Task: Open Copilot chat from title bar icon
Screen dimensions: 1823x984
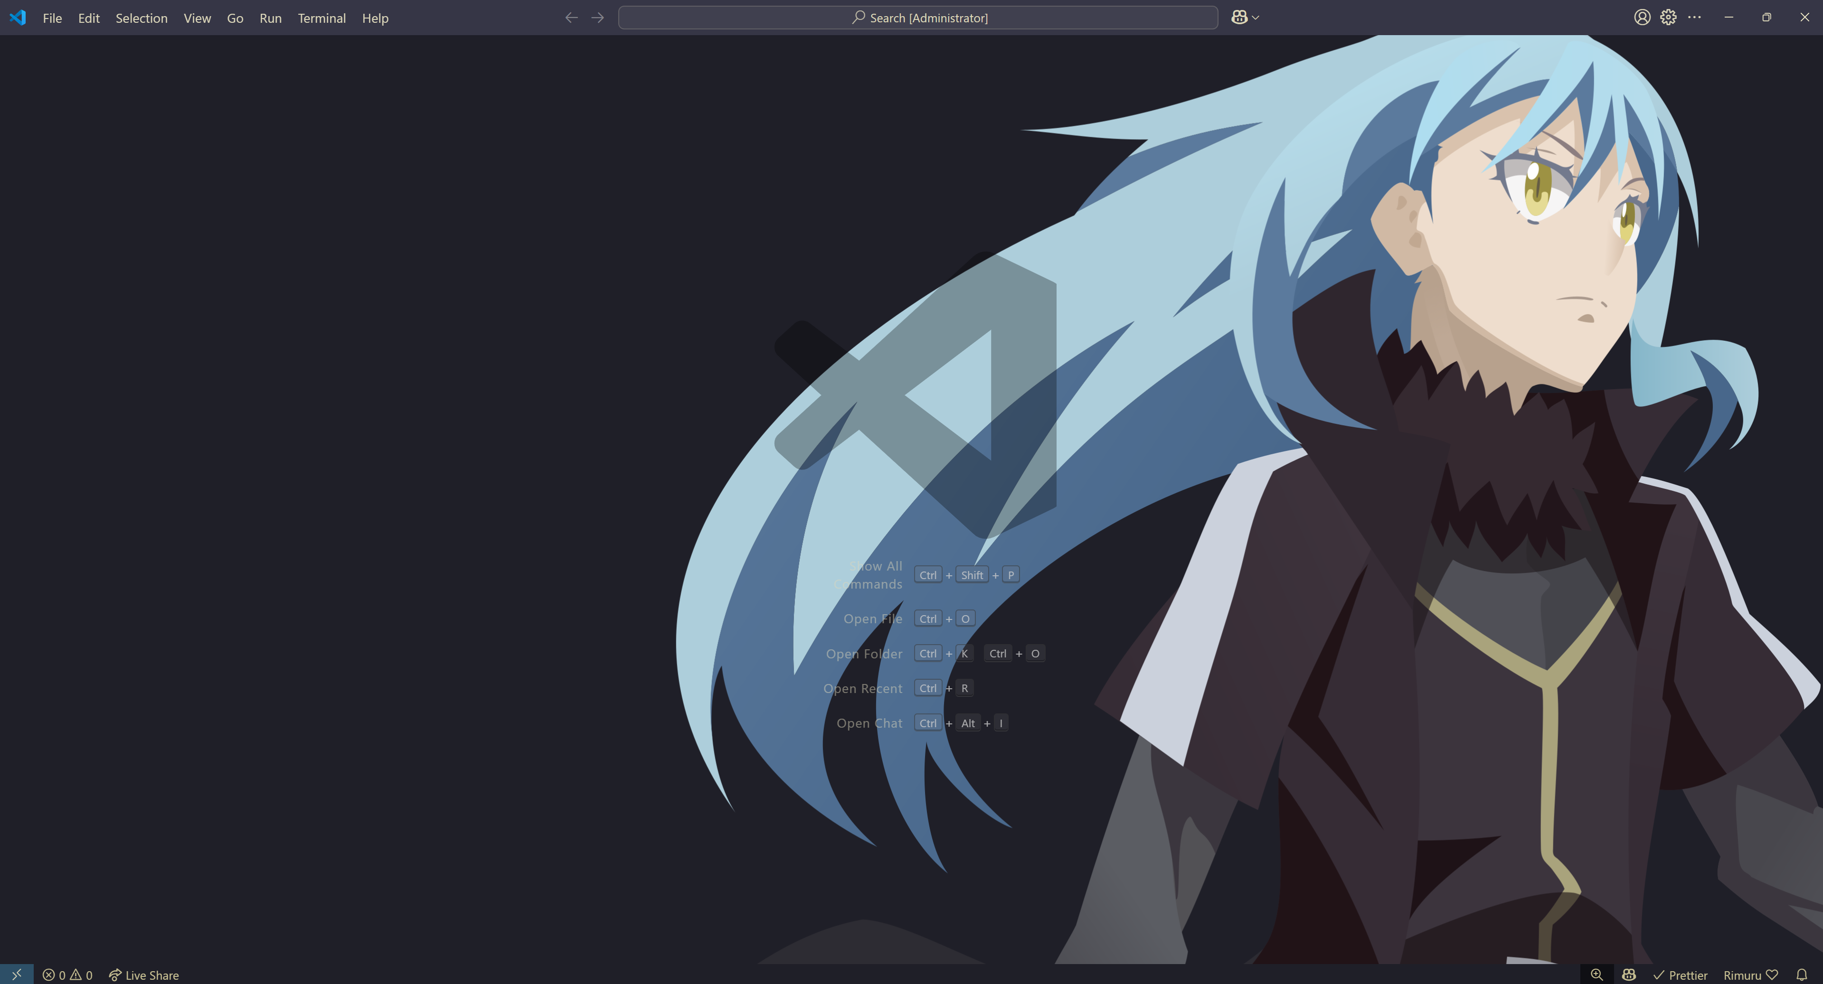Action: (x=1239, y=18)
